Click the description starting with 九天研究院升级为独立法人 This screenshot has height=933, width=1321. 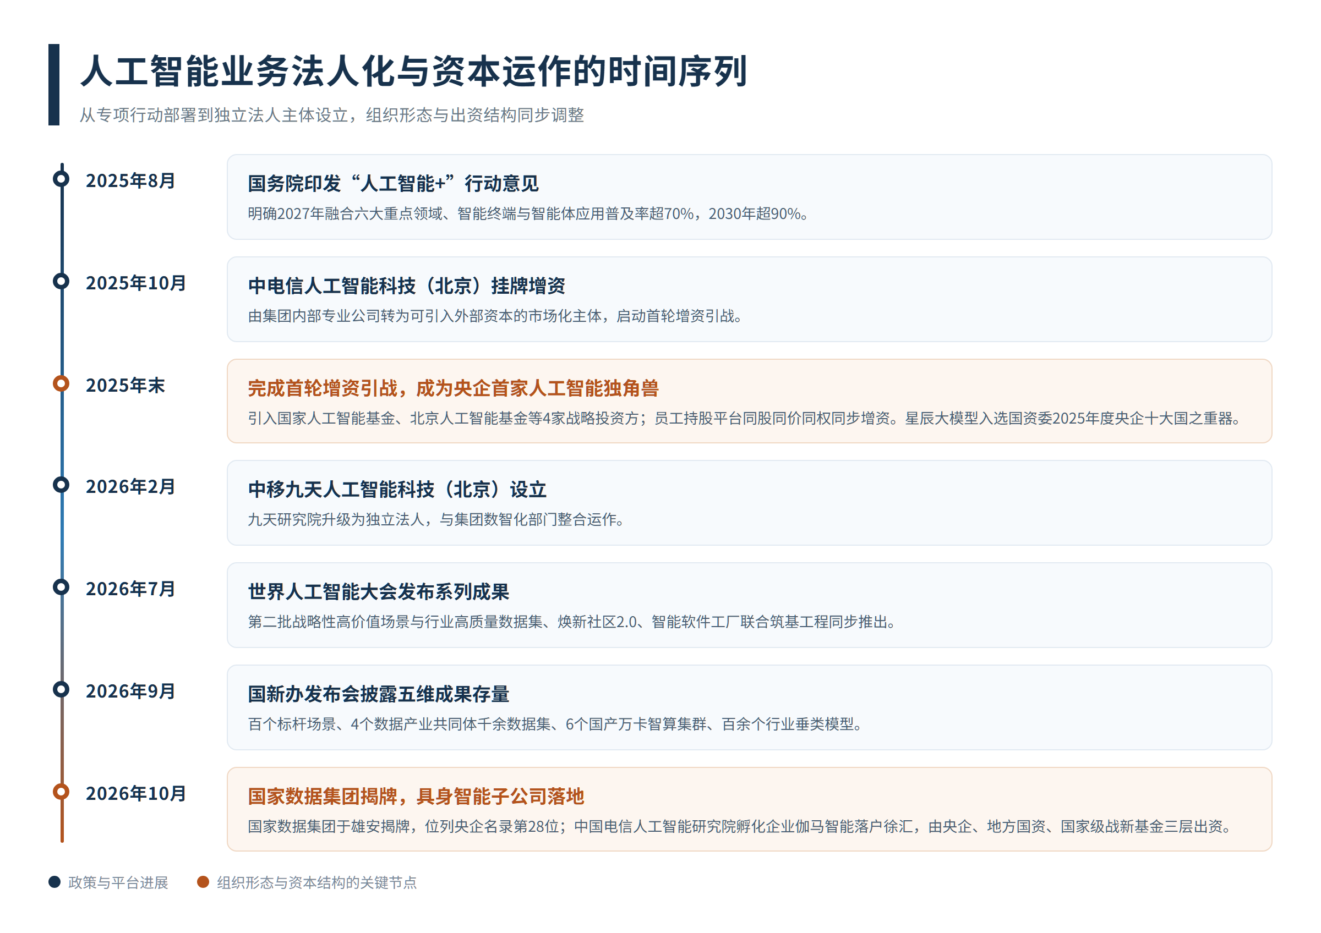(x=436, y=520)
